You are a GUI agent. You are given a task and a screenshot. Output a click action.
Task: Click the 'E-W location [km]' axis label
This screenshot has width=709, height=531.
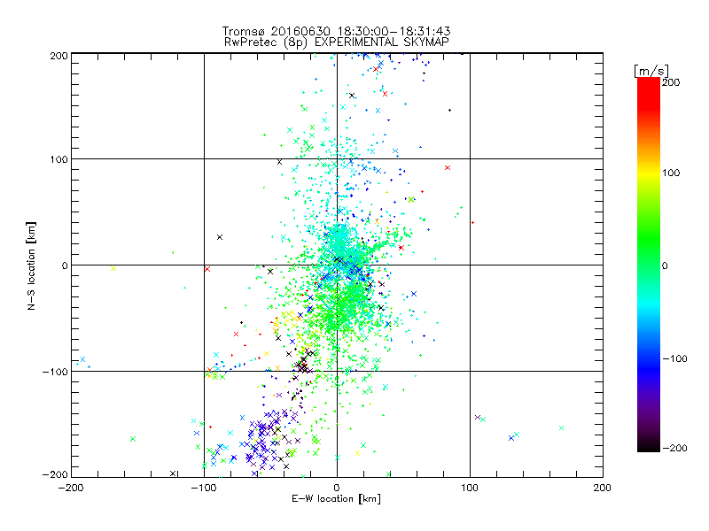tap(336, 499)
